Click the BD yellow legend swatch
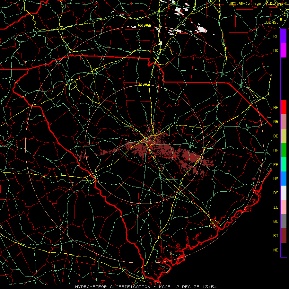289x289 pixels. coord(284,136)
